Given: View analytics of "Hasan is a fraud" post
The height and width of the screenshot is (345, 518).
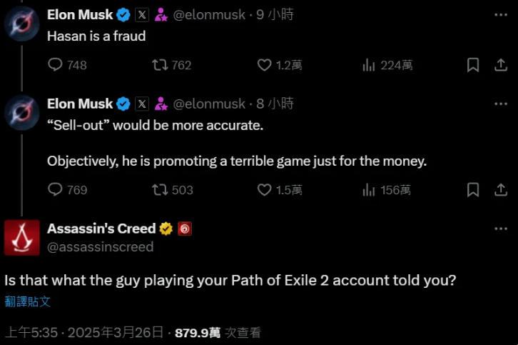Looking at the screenshot, I should point(369,65).
